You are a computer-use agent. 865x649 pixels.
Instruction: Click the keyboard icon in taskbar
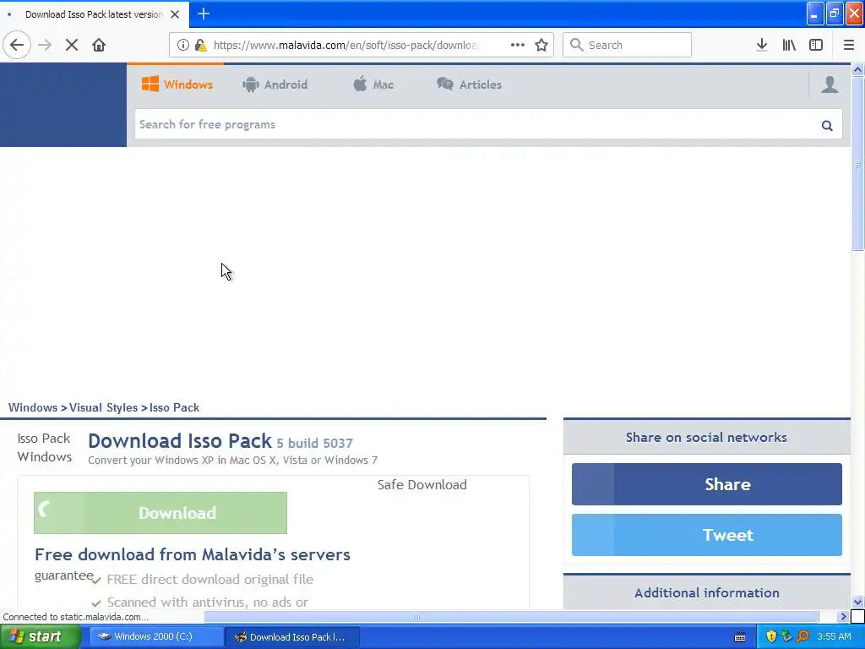pos(740,637)
